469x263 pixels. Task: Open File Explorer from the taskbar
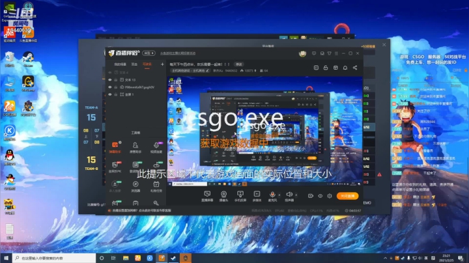[x=126, y=258]
